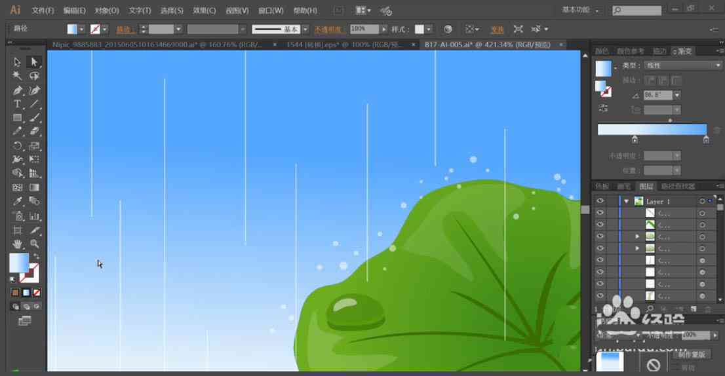Collapse the Layer 1 tree
This screenshot has height=376, width=725.
(626, 201)
